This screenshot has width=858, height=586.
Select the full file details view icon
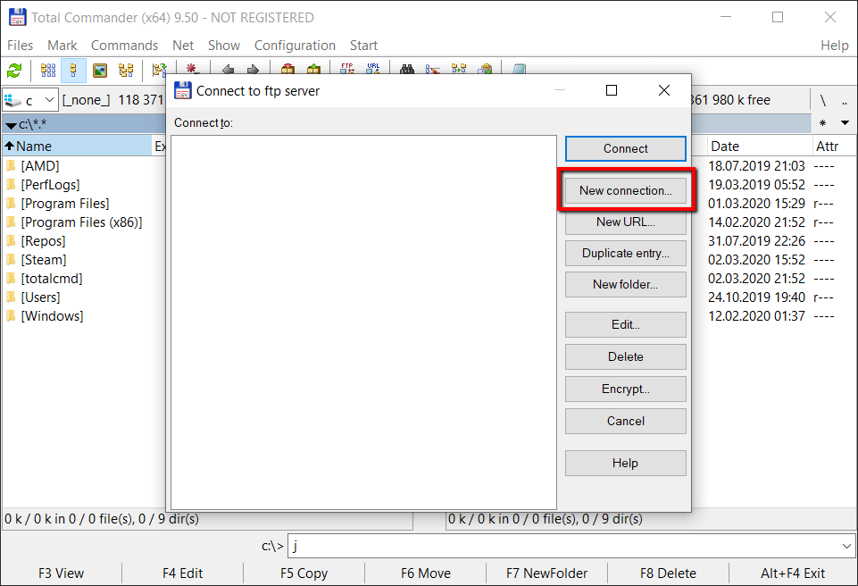(73, 70)
